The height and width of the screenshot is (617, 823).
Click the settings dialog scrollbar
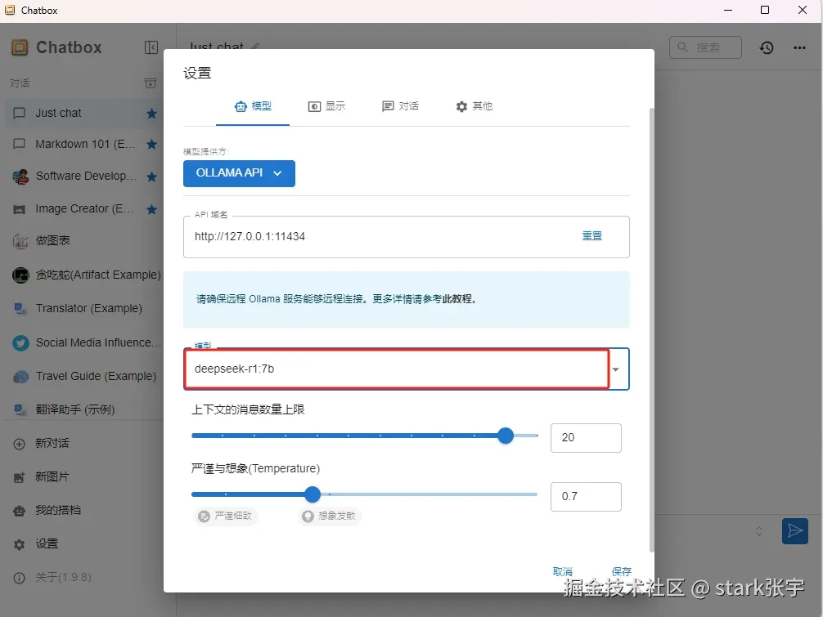pyautogui.click(x=651, y=330)
